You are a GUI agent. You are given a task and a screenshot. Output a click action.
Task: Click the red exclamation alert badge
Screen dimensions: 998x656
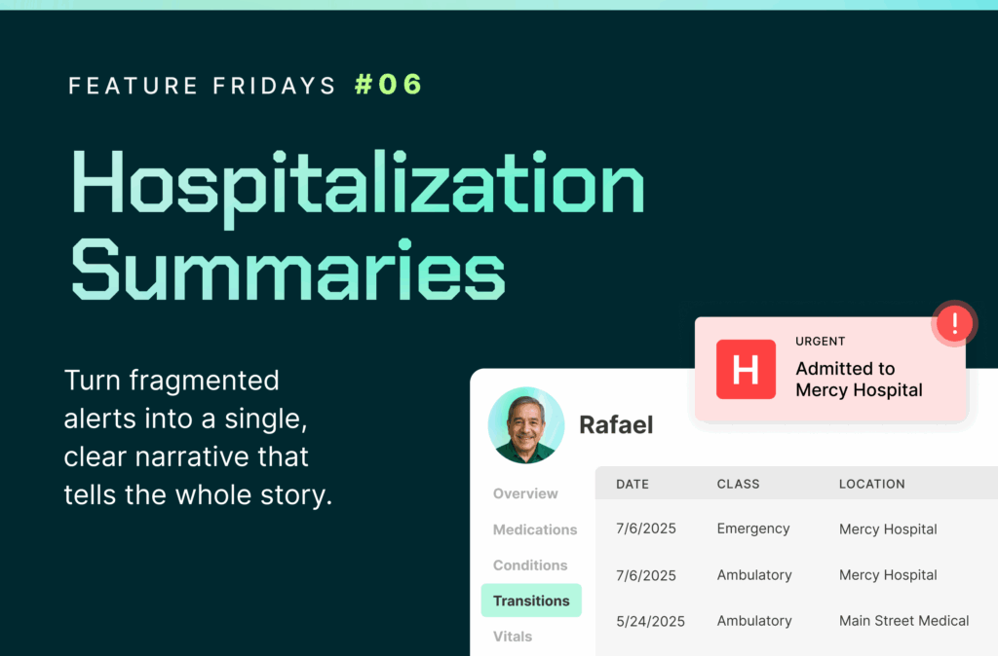tap(954, 323)
